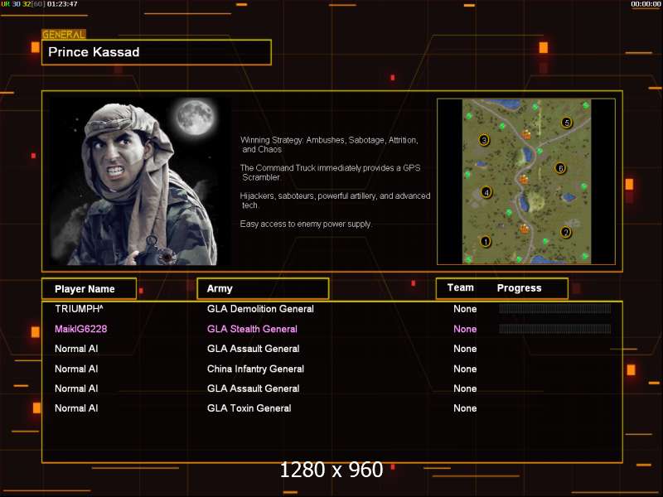This screenshot has height=497, width=663.
Task: Select start position 4 on the minimap
Action: point(486,192)
